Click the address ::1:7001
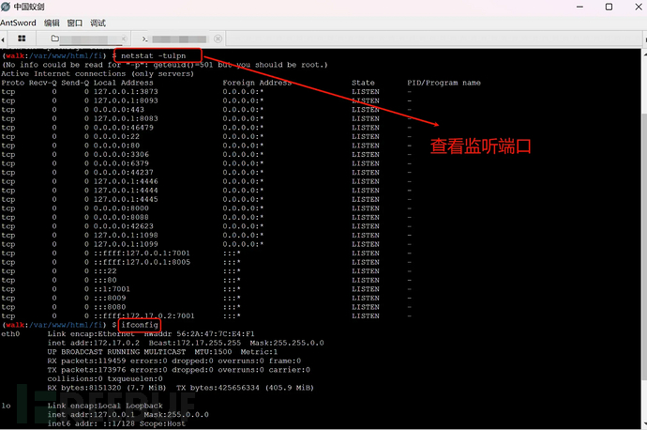 (112, 289)
